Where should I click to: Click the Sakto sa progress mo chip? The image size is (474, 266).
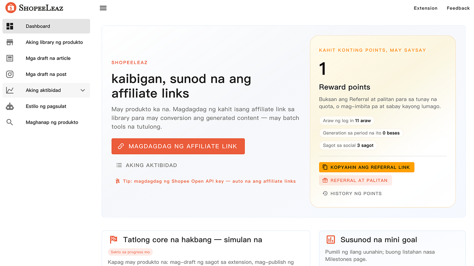130,252
